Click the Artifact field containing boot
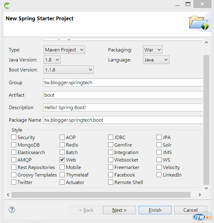Image resolution: width=214 pixels, height=223 pixels. pyautogui.click(x=123, y=95)
